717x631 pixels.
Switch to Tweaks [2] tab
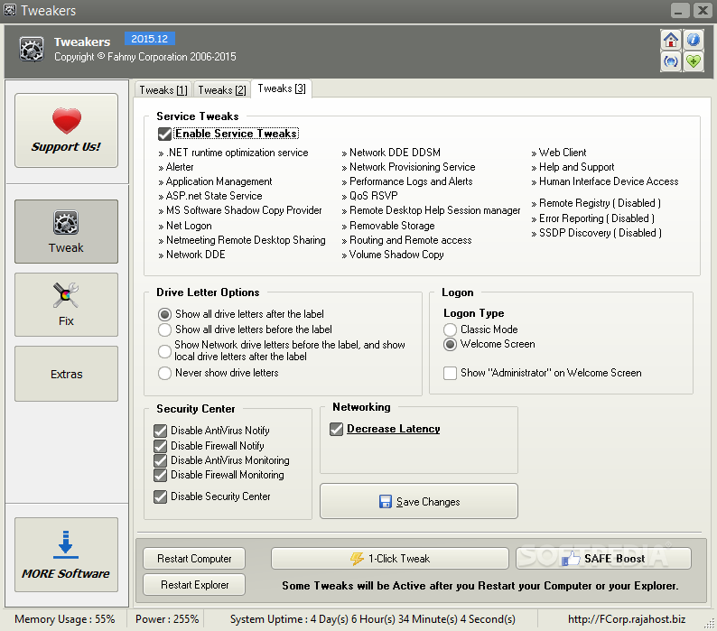tap(222, 89)
